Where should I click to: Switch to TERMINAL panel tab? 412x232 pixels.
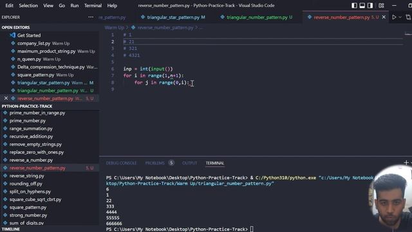coord(214,163)
